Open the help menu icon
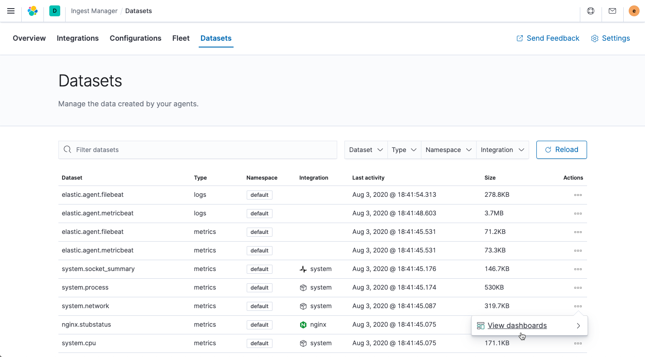 [591, 11]
